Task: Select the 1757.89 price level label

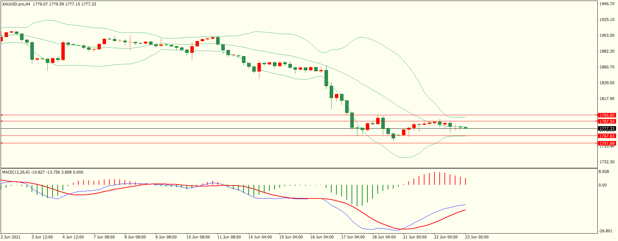Action: (607, 143)
